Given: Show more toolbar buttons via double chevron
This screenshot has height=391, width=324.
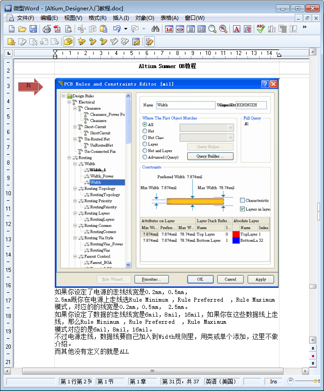Looking at the screenshot, I should coord(304,27).
